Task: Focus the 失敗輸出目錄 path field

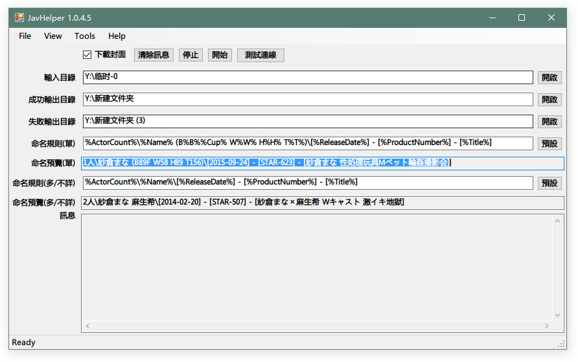Action: [308, 122]
